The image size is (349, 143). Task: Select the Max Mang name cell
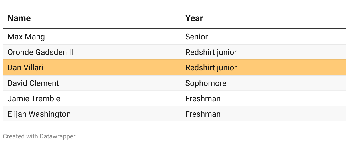click(26, 37)
